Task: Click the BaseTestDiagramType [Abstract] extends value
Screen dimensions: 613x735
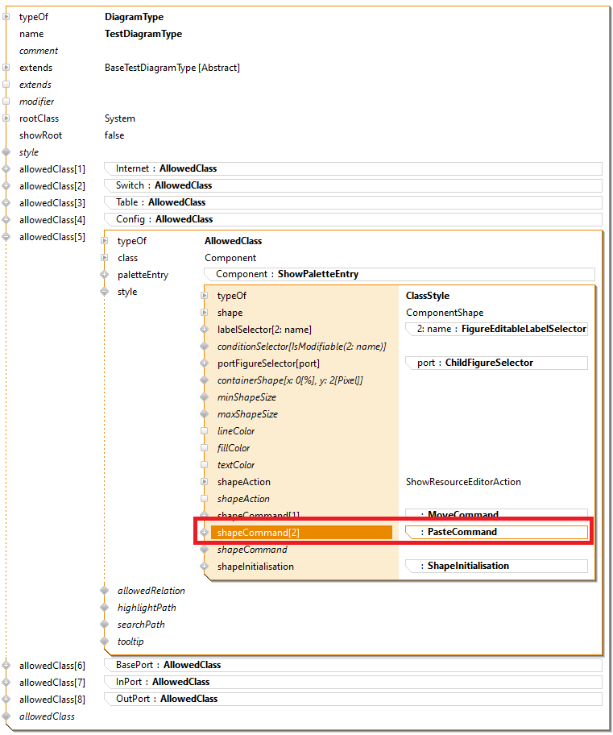Action: click(172, 68)
